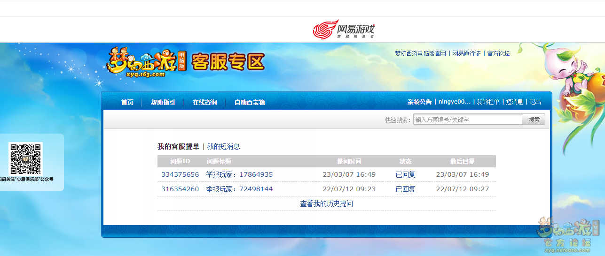Visit 梦幻西游电脑版官网 link
The height and width of the screenshot is (256, 605).
420,53
